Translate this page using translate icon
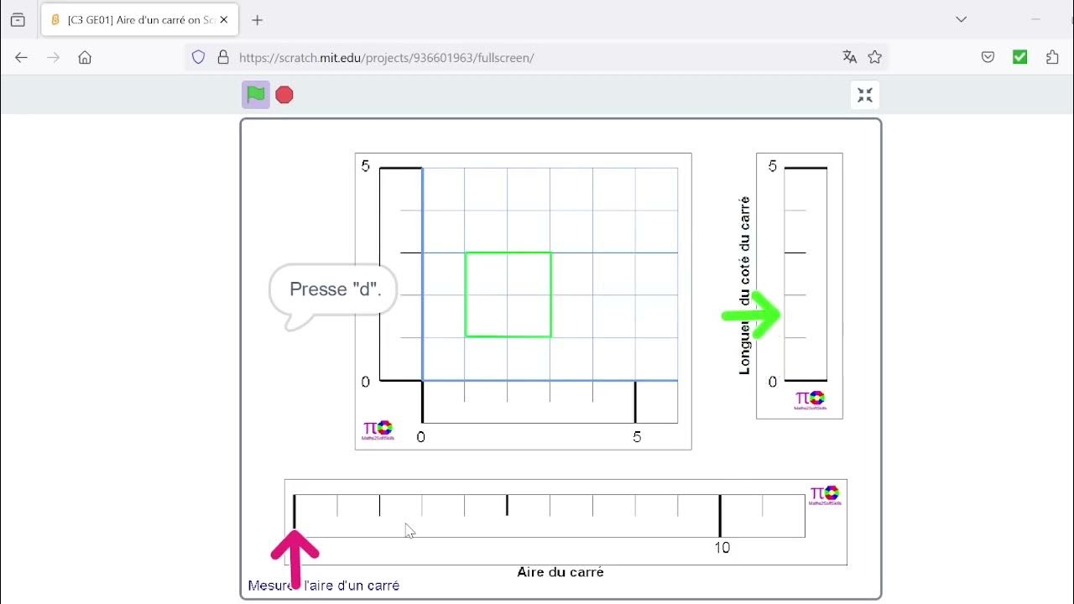Viewport: 1074px width, 604px height. (849, 57)
